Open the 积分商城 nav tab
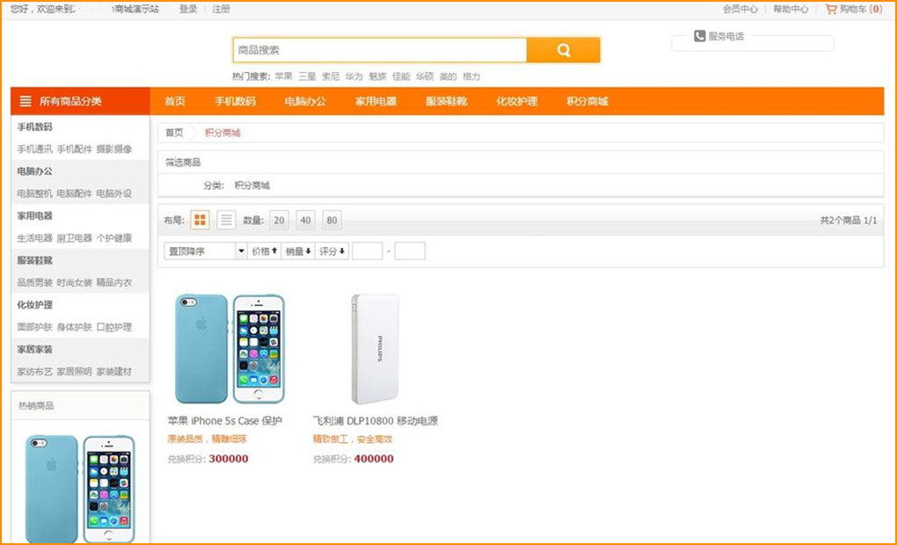897x545 pixels. pyautogui.click(x=587, y=101)
